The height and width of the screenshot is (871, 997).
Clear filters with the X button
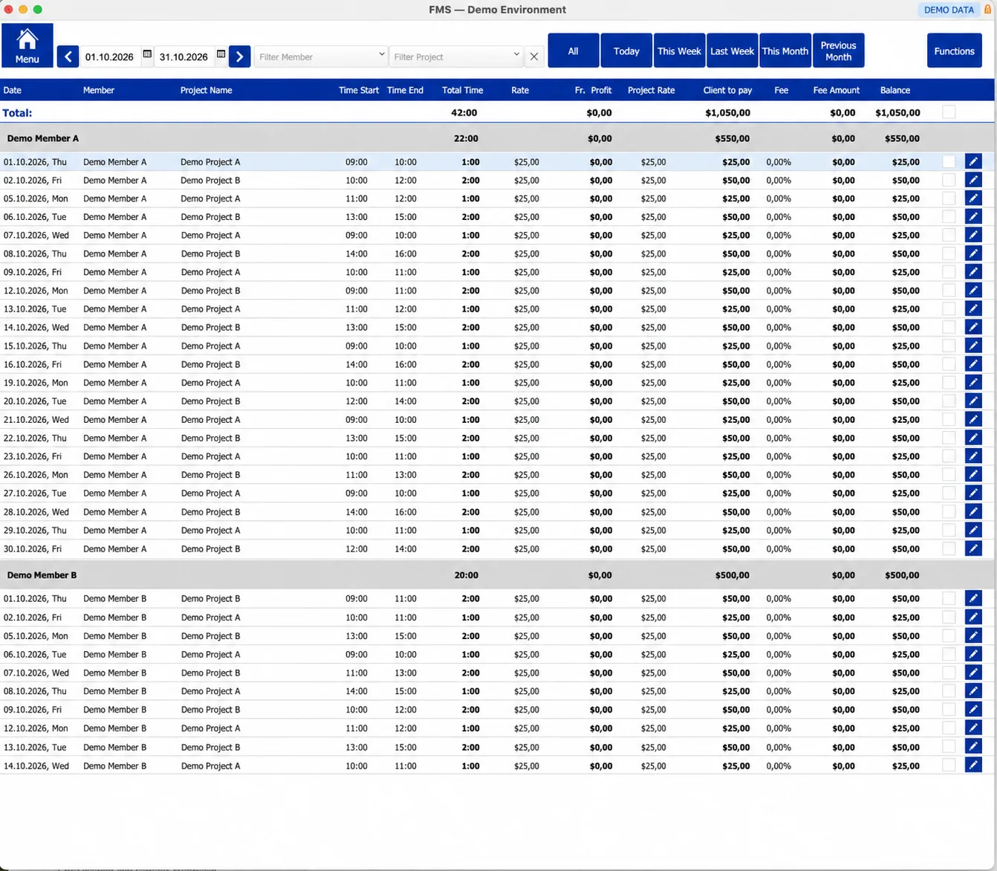(x=533, y=56)
